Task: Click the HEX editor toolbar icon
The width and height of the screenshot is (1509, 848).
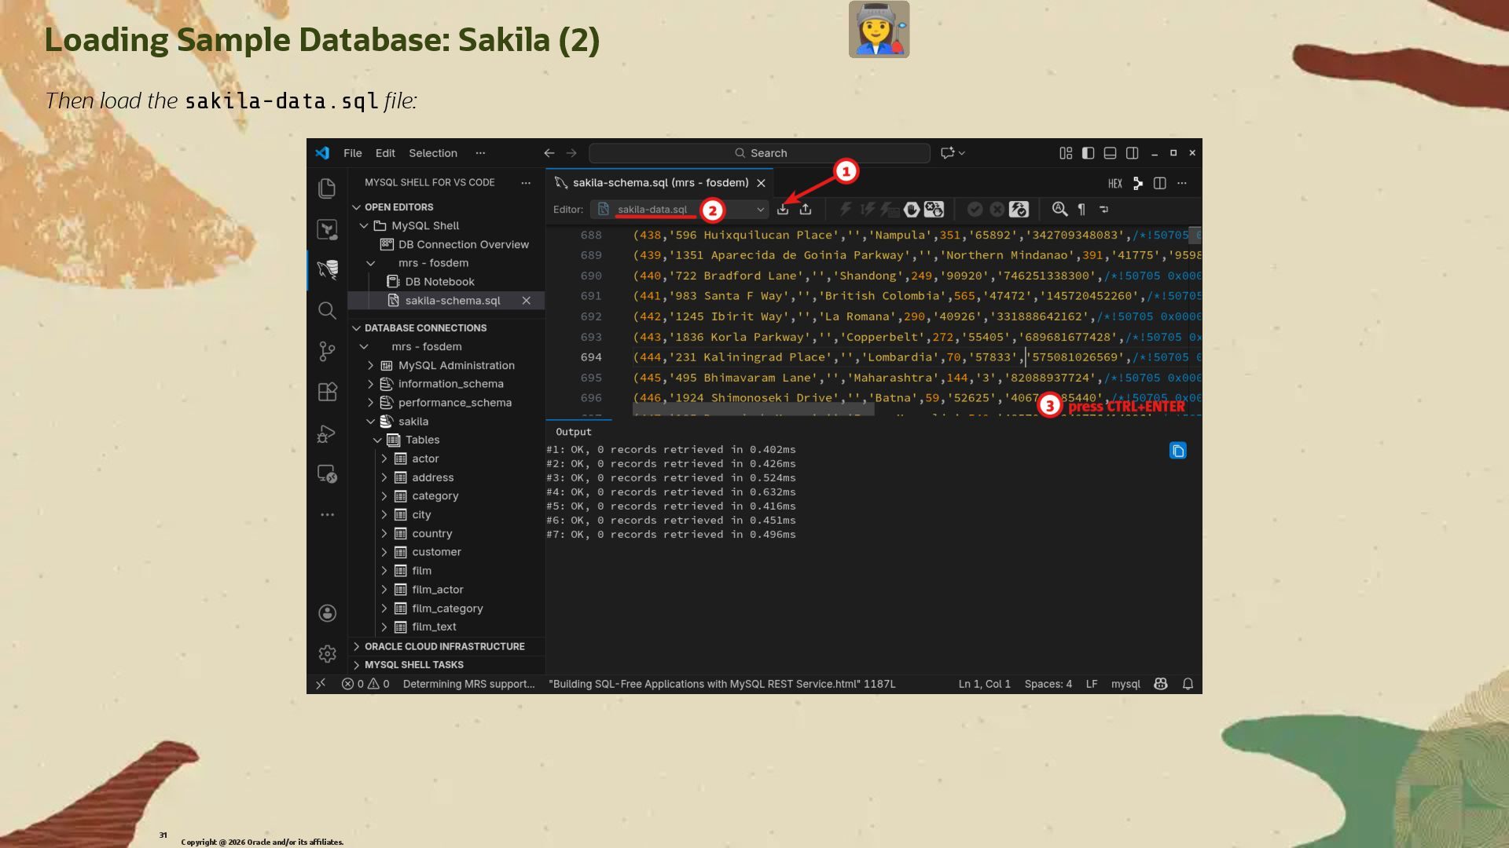Action: pyautogui.click(x=1114, y=184)
